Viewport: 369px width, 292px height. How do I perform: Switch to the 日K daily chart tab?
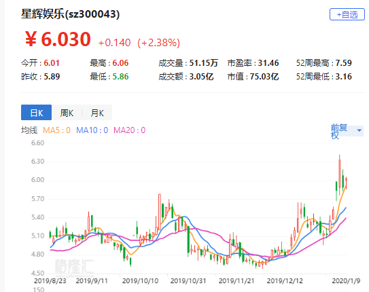[36, 113]
